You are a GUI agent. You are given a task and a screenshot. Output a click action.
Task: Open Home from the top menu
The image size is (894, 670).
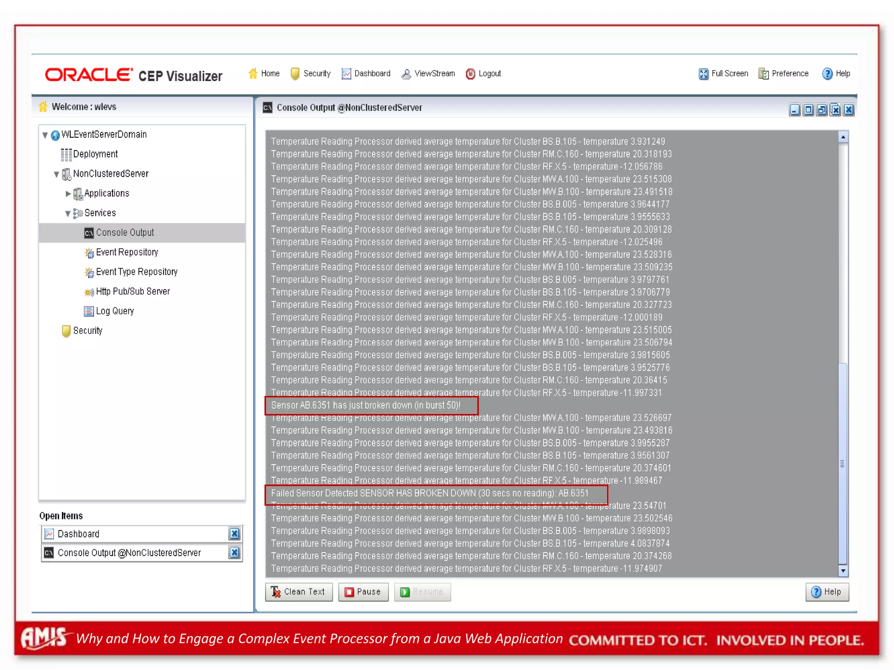[270, 73]
